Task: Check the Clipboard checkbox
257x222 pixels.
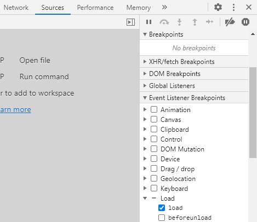Action: point(154,129)
